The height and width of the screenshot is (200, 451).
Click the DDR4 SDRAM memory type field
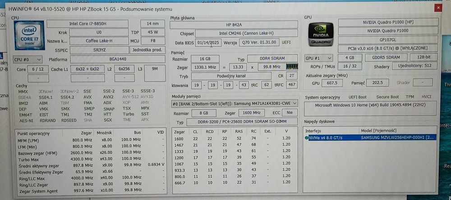tap(272, 59)
